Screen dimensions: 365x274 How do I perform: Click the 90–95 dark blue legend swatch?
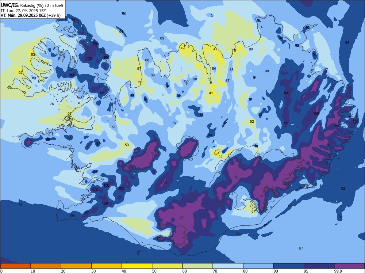[289, 266]
